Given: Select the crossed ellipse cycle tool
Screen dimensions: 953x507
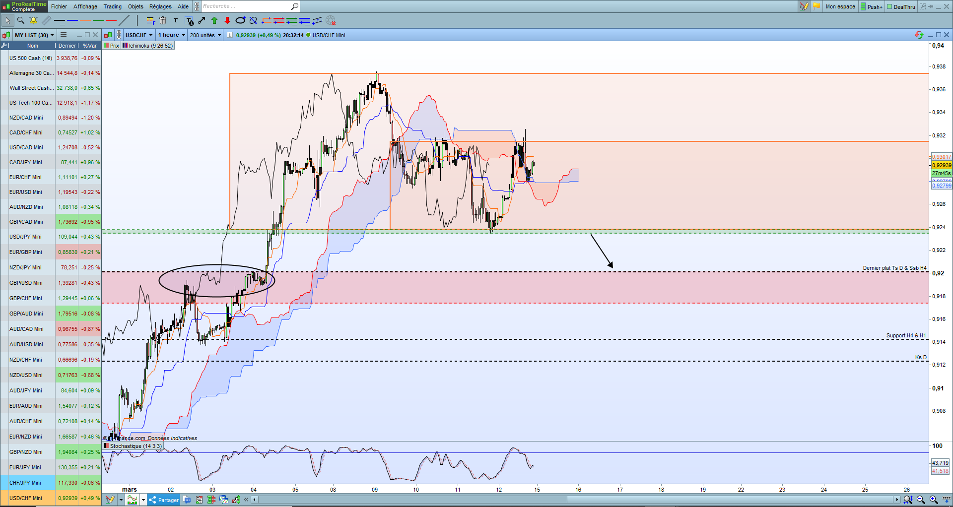Looking at the screenshot, I should coord(253,20).
